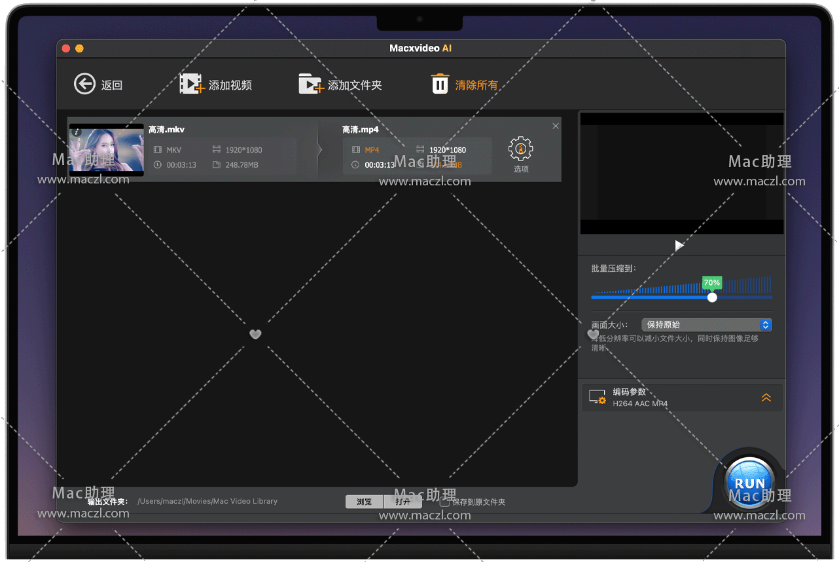Select the 高清.mkv video thumbnail
This screenshot has height=562, width=839.
(x=107, y=150)
